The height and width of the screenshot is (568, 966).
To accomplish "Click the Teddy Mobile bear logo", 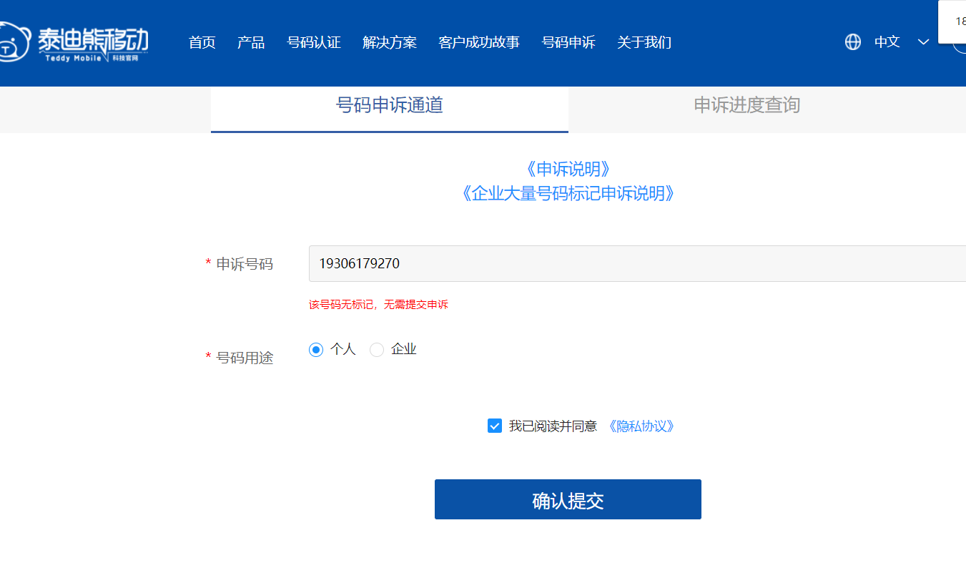I will (16, 43).
